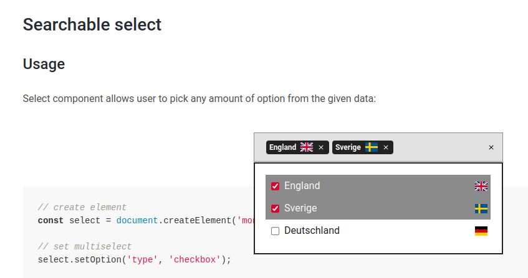Screen dimensions: 528x278
Task: Remove the England tag with its x
Action: [x=321, y=147]
